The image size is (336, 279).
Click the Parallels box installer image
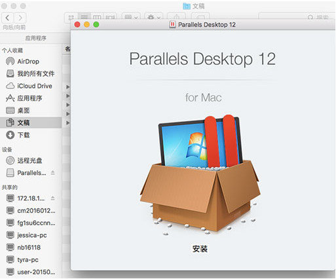coord(200,175)
